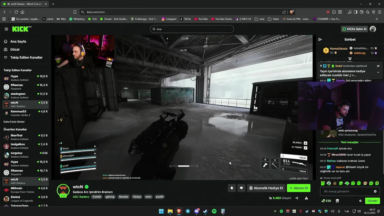Open atadogann channel in followed list

pyautogui.click(x=25, y=95)
